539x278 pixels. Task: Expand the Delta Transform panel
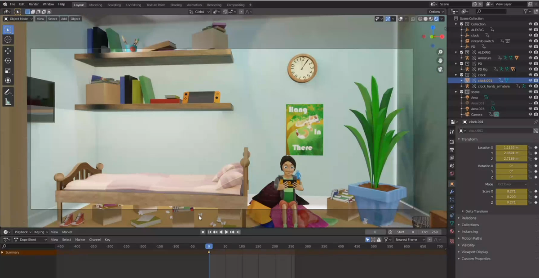click(x=476, y=211)
